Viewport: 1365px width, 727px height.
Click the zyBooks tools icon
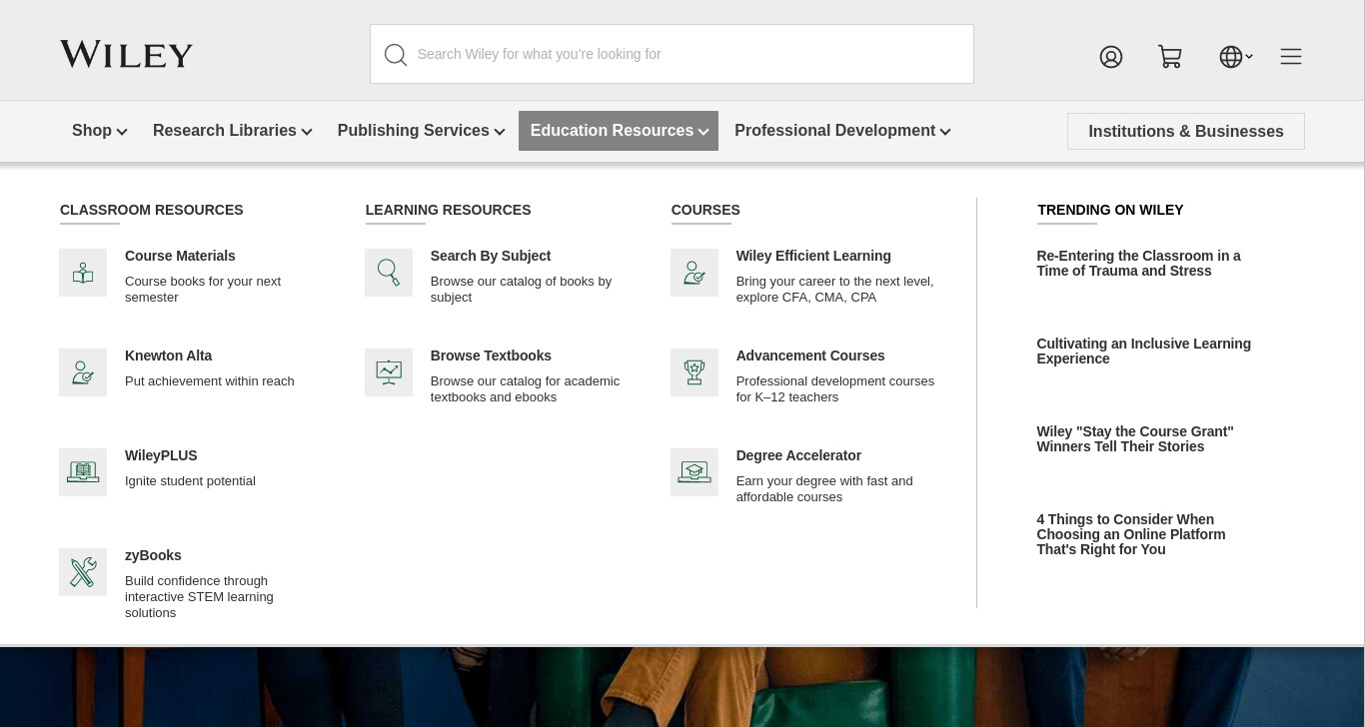point(83,572)
